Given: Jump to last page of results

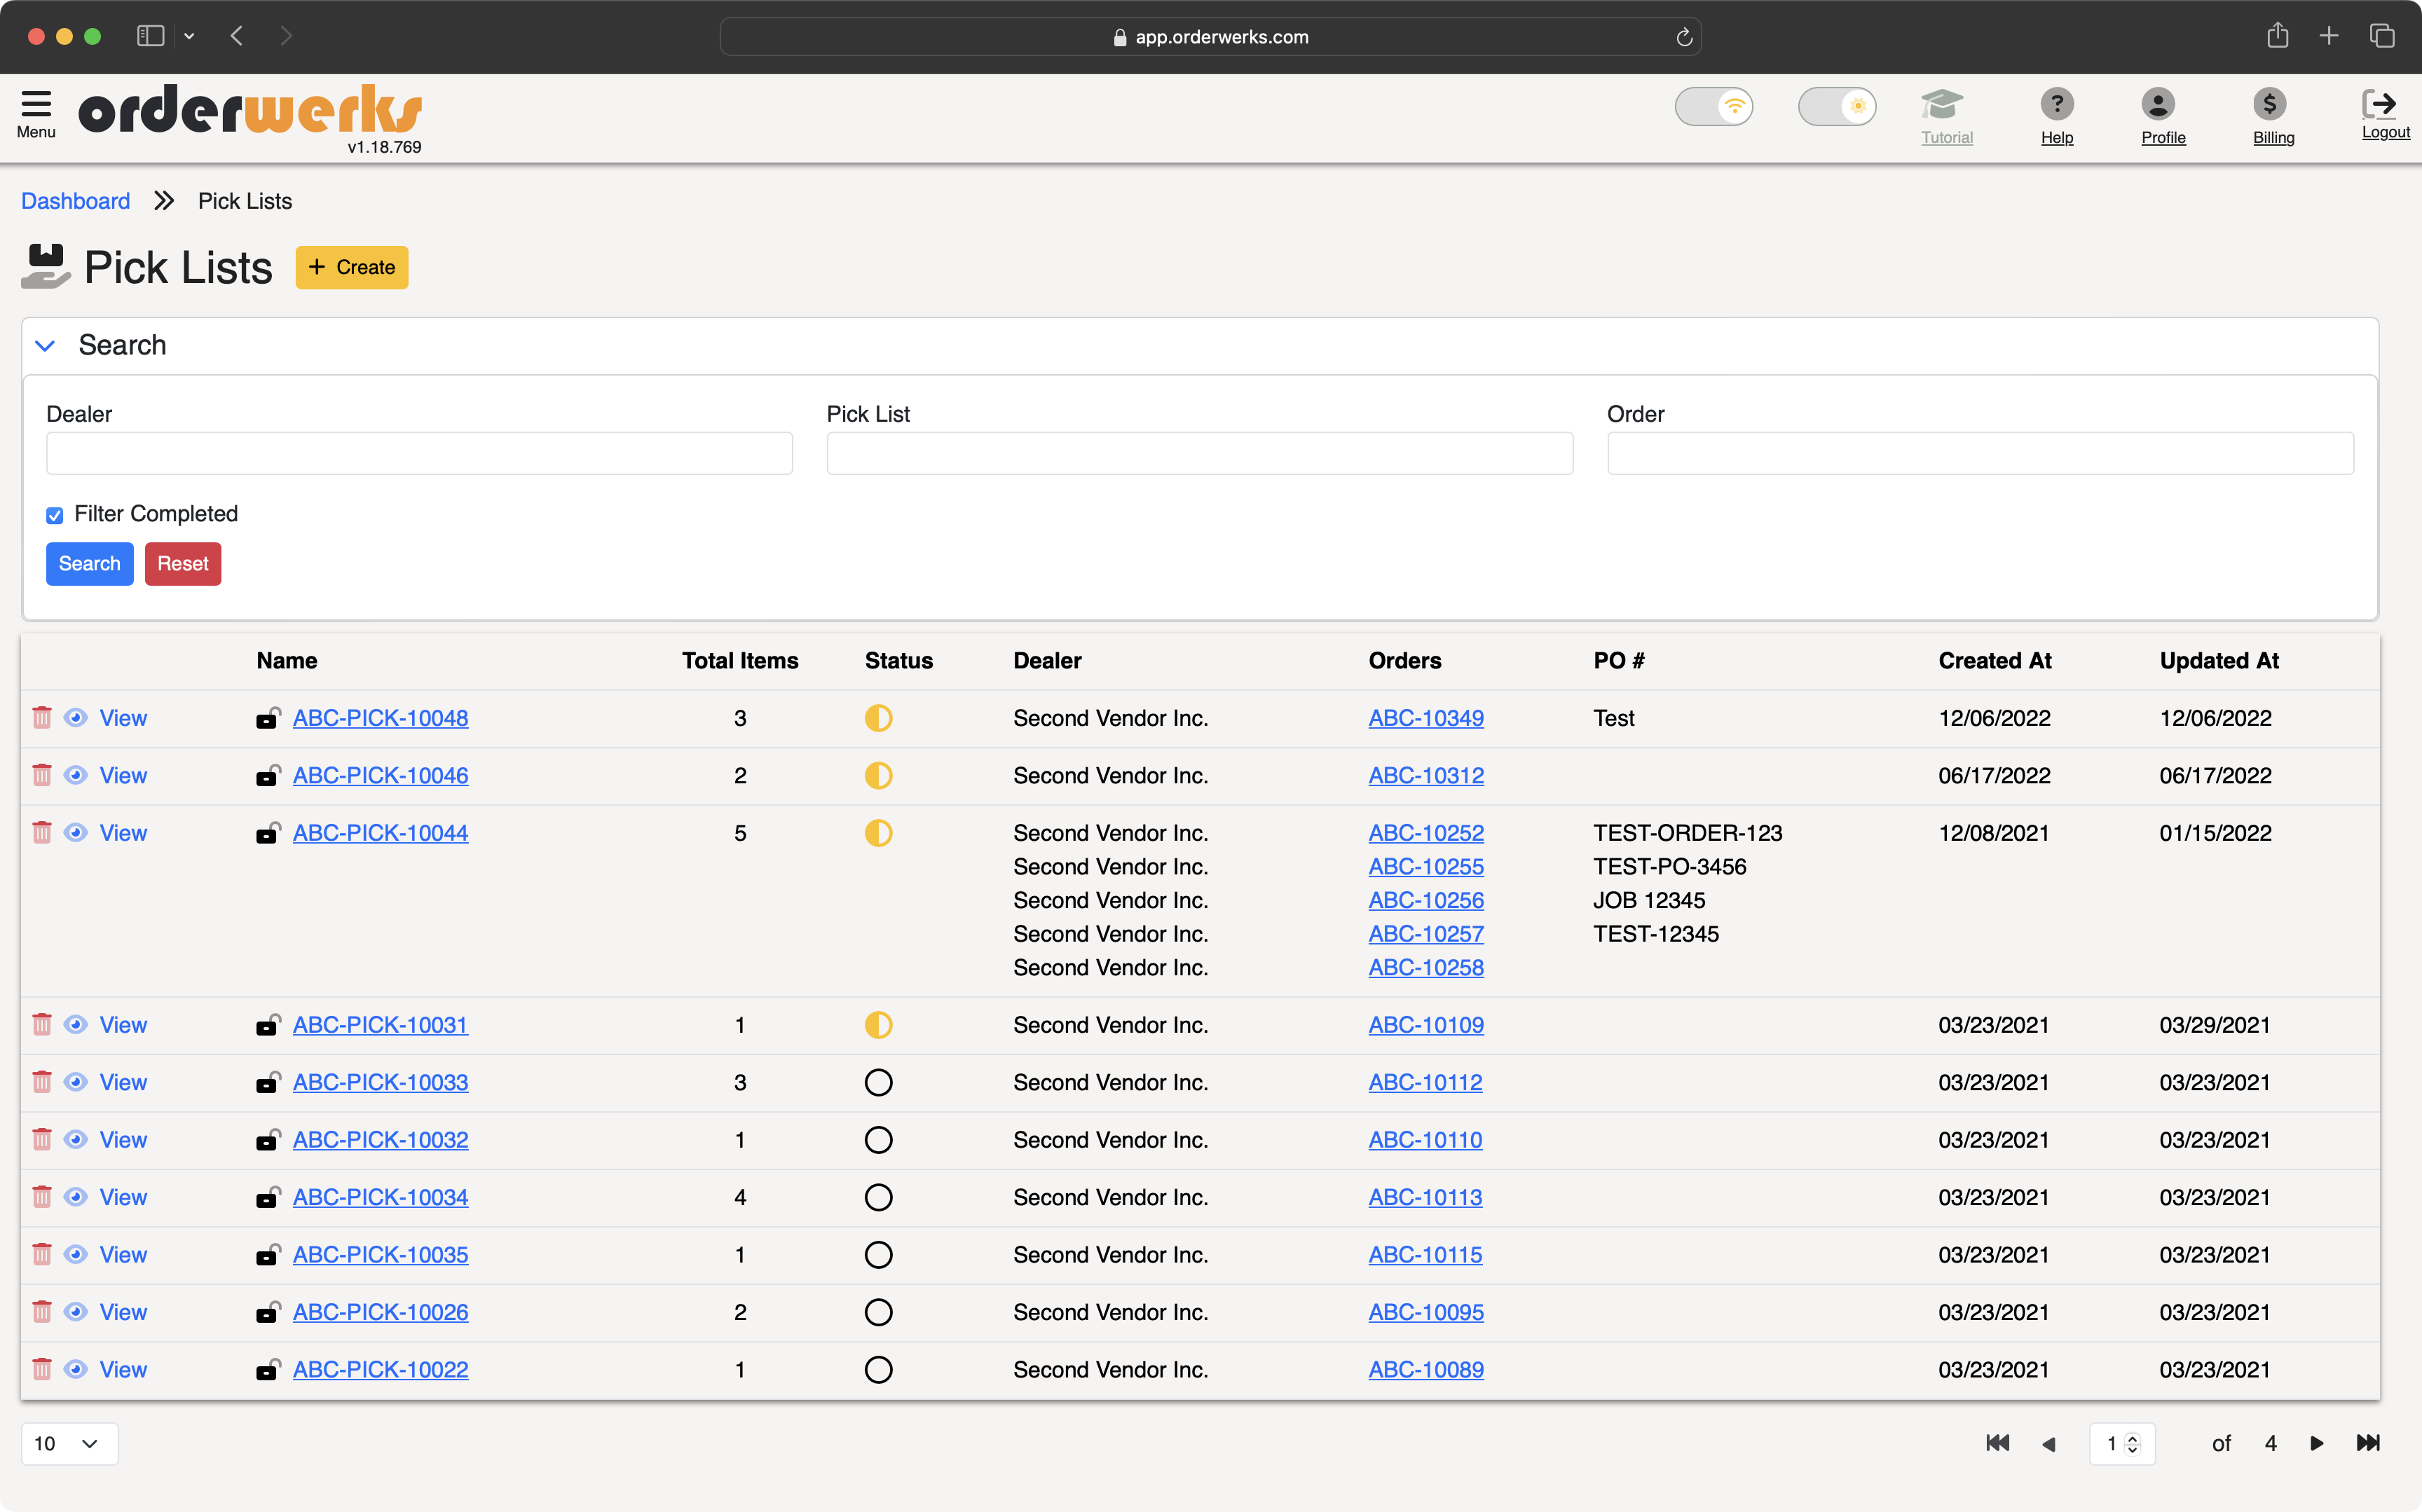Looking at the screenshot, I should 2368,1443.
